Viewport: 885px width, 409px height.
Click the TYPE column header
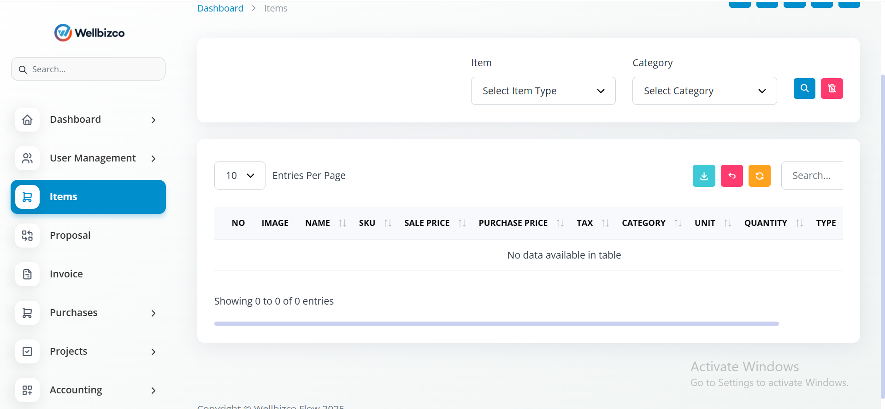pyautogui.click(x=826, y=223)
